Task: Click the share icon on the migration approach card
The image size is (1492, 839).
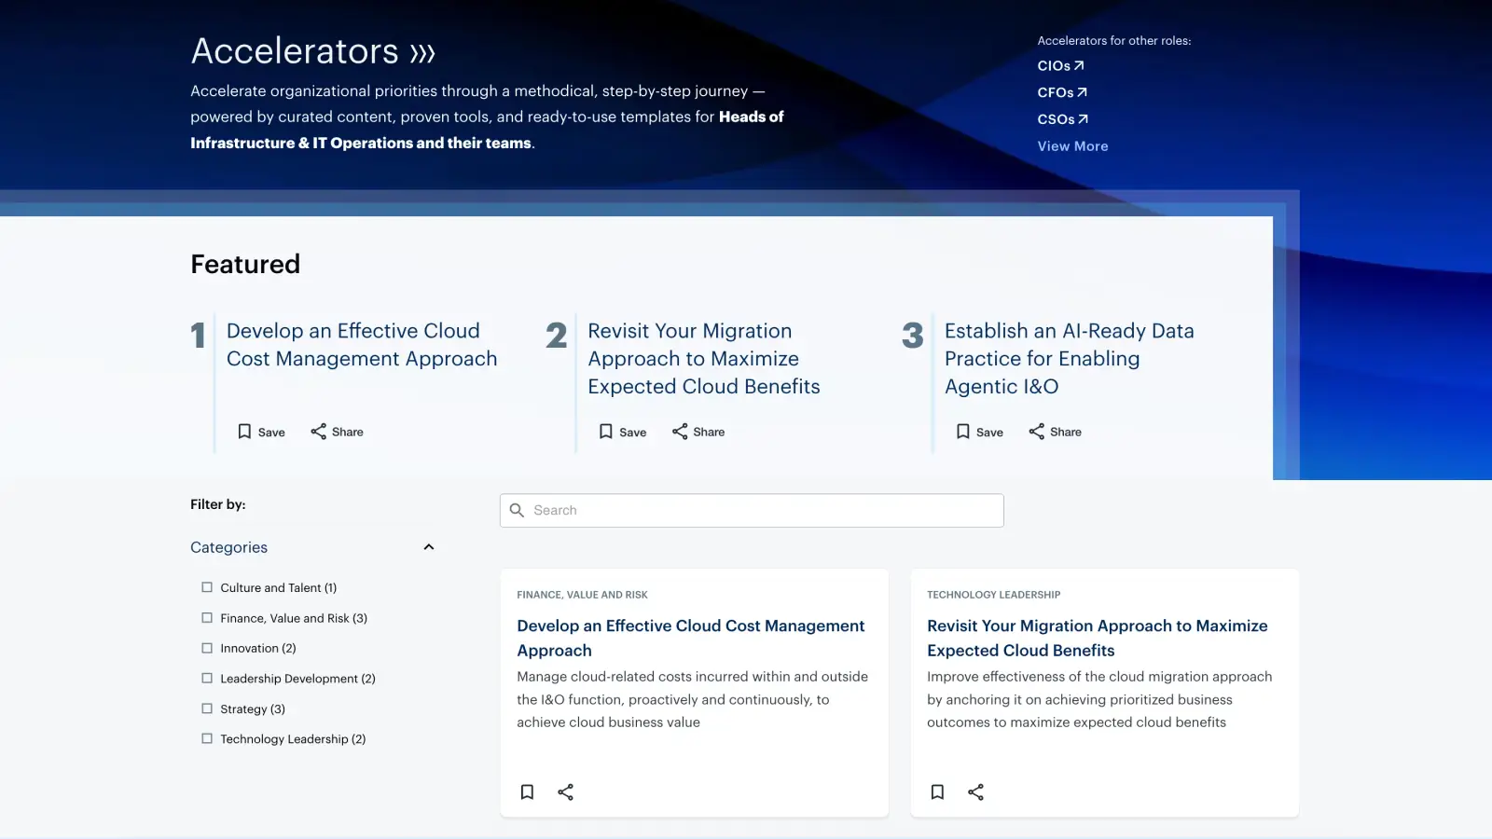Action: point(975,791)
